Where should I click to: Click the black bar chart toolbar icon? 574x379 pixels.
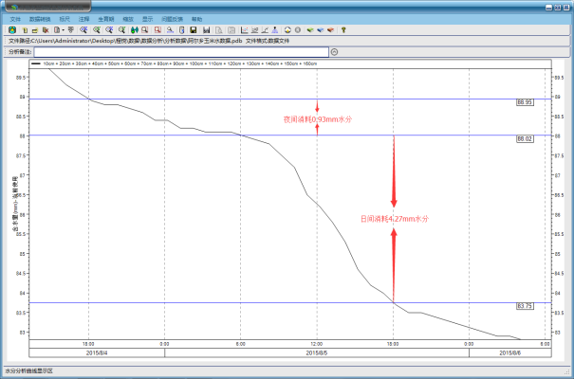[x=207, y=30]
